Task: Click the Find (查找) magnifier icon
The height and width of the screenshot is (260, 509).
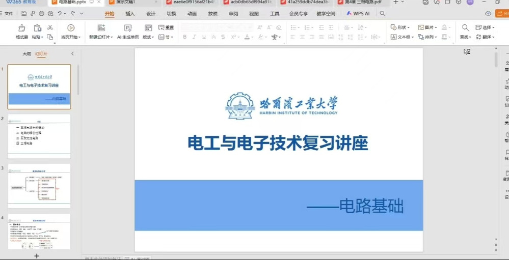Action: pyautogui.click(x=465, y=27)
